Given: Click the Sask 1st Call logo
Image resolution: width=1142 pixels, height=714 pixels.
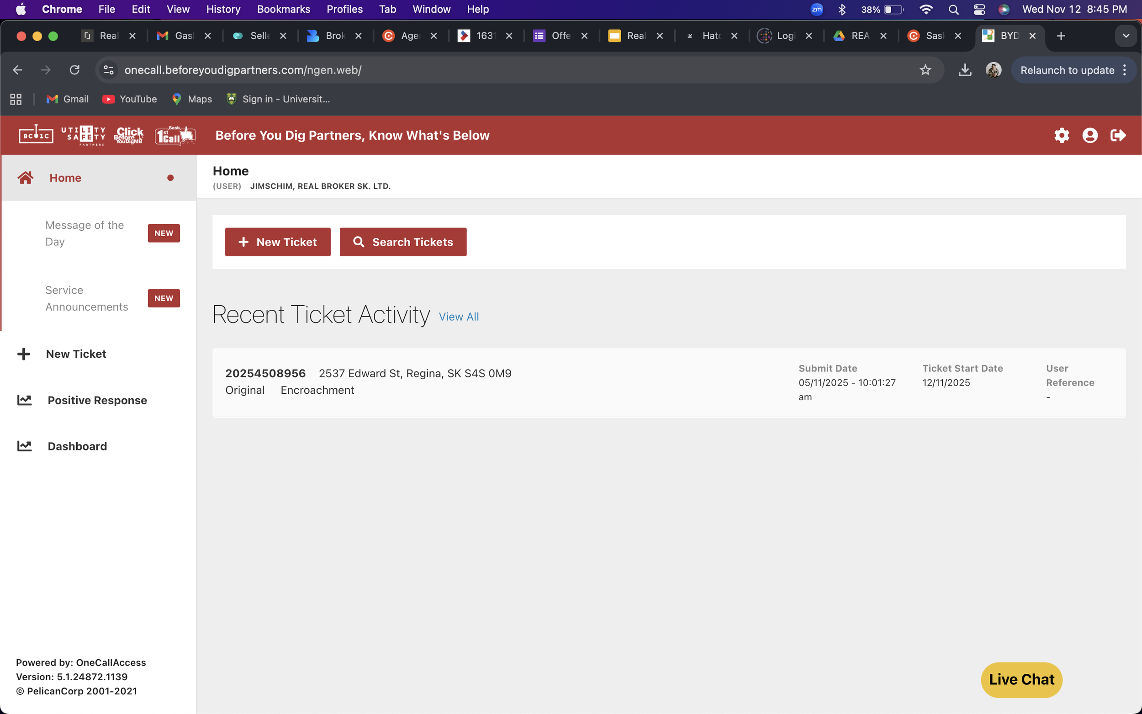Looking at the screenshot, I should (175, 136).
